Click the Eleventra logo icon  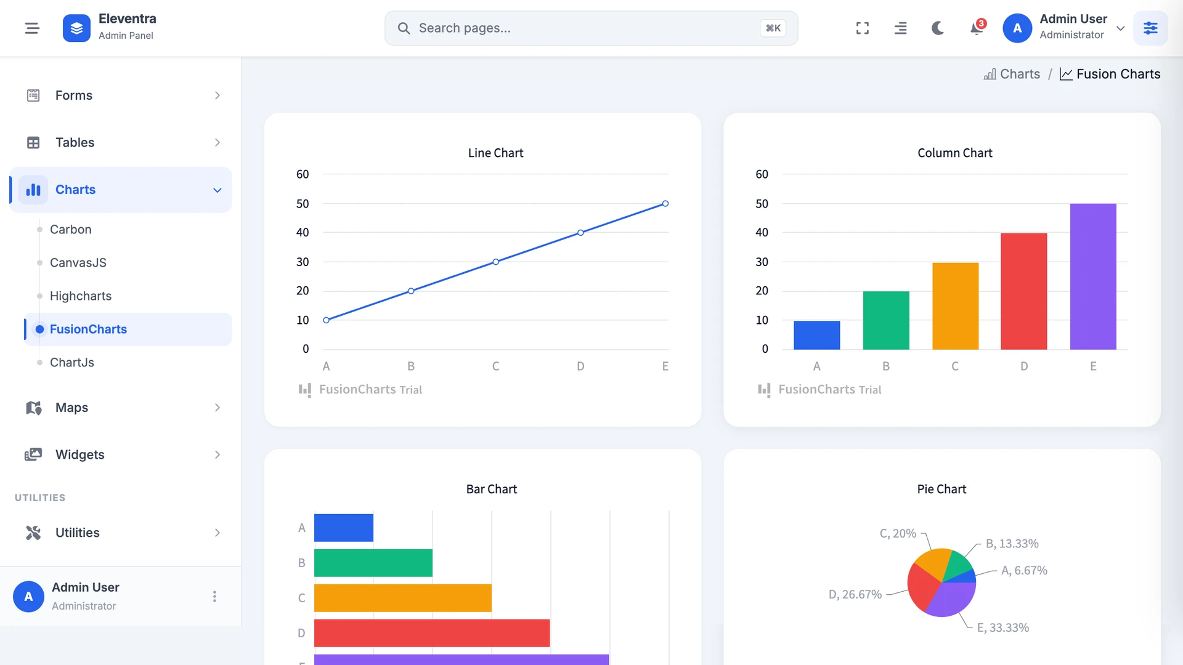point(76,28)
